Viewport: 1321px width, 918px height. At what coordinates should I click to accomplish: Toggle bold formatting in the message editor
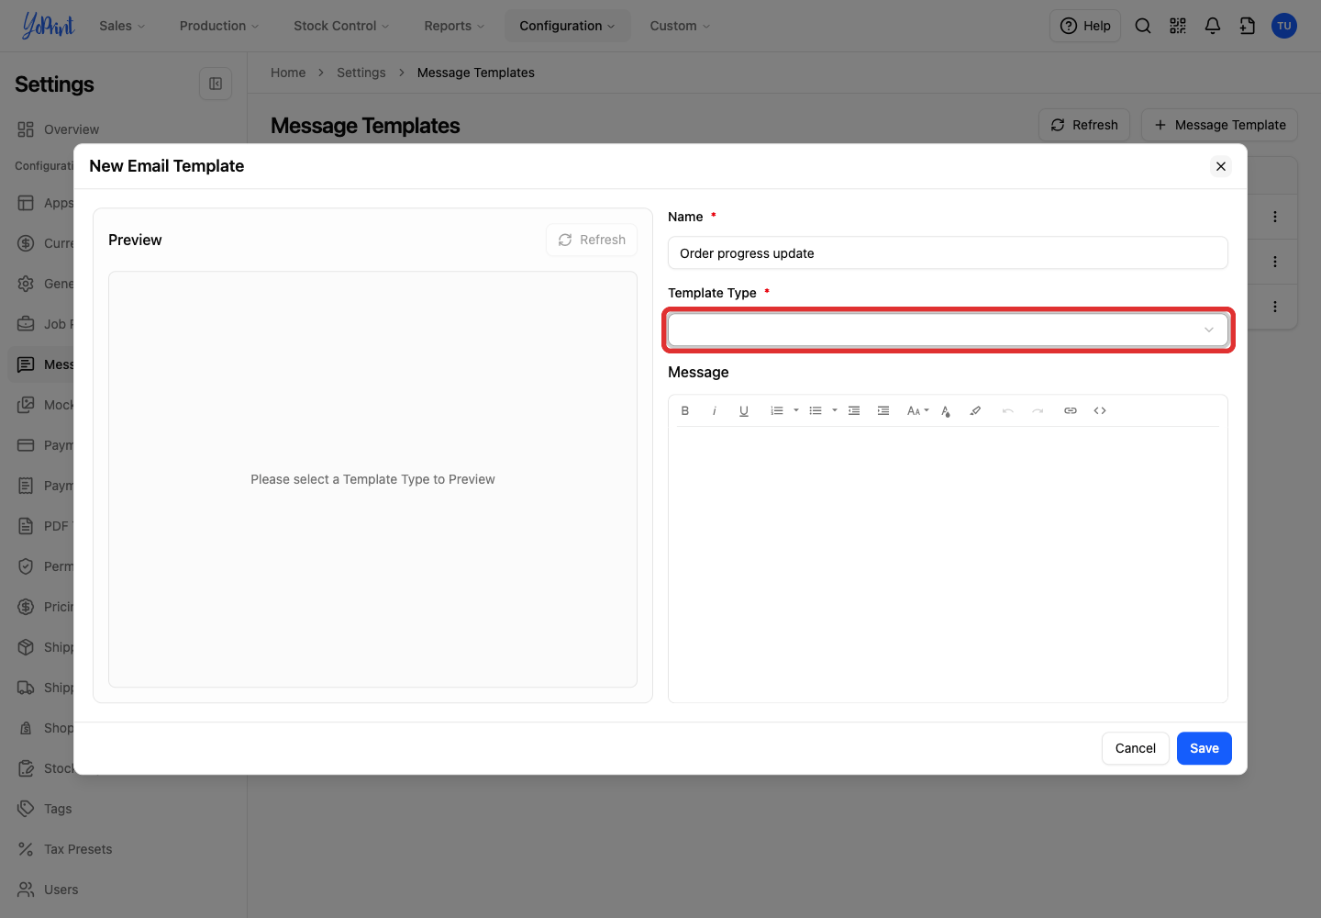[685, 410]
